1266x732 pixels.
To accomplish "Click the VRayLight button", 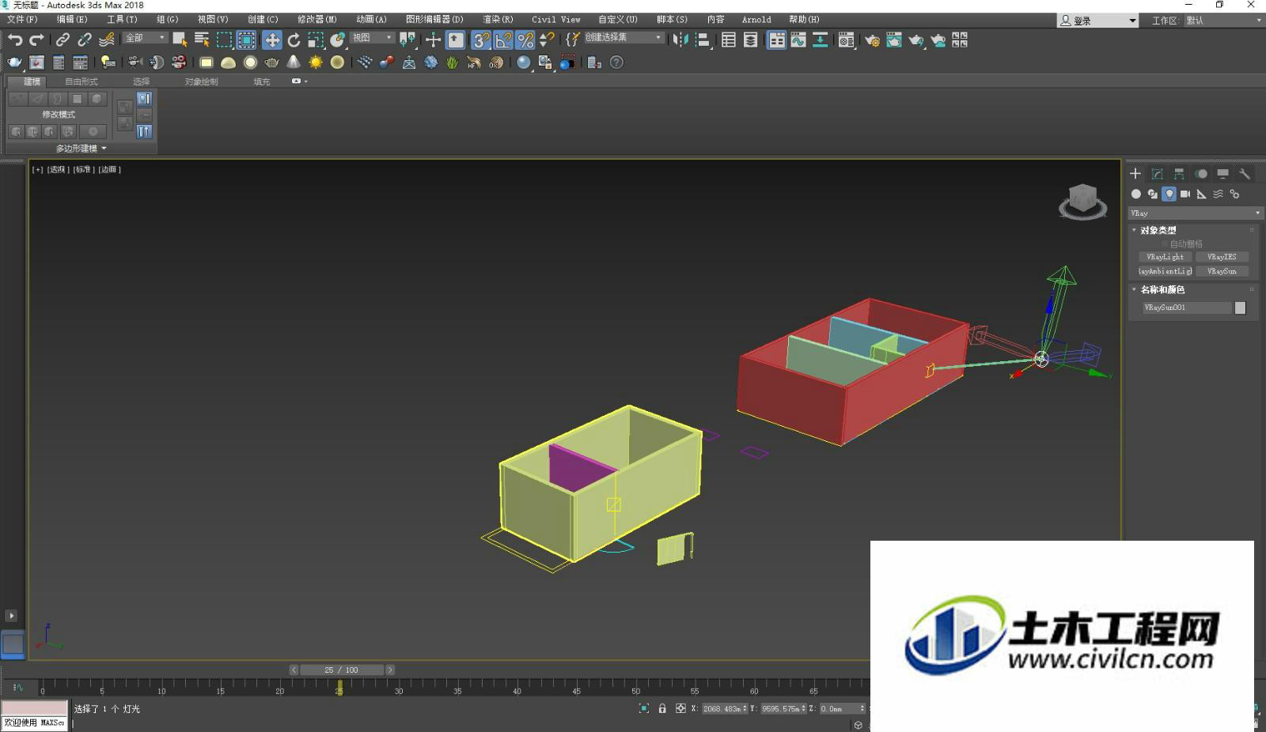I will pyautogui.click(x=1165, y=257).
